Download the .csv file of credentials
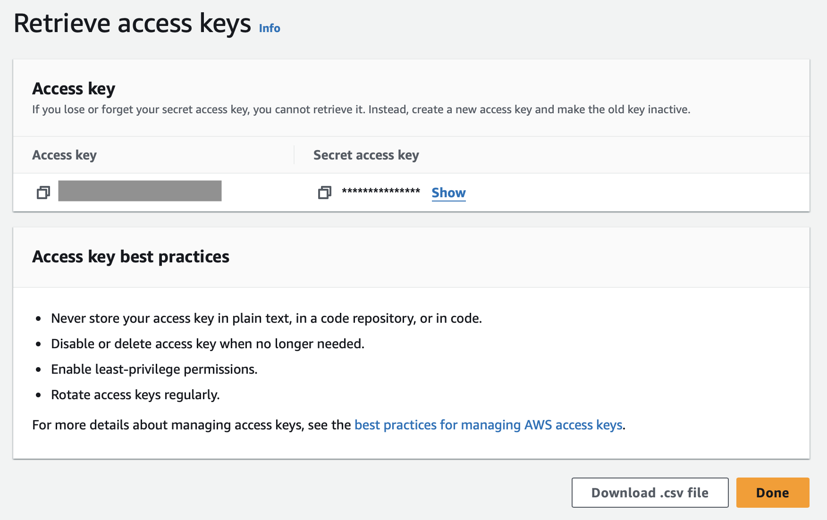Screen dimensions: 827x520 (x=650, y=493)
